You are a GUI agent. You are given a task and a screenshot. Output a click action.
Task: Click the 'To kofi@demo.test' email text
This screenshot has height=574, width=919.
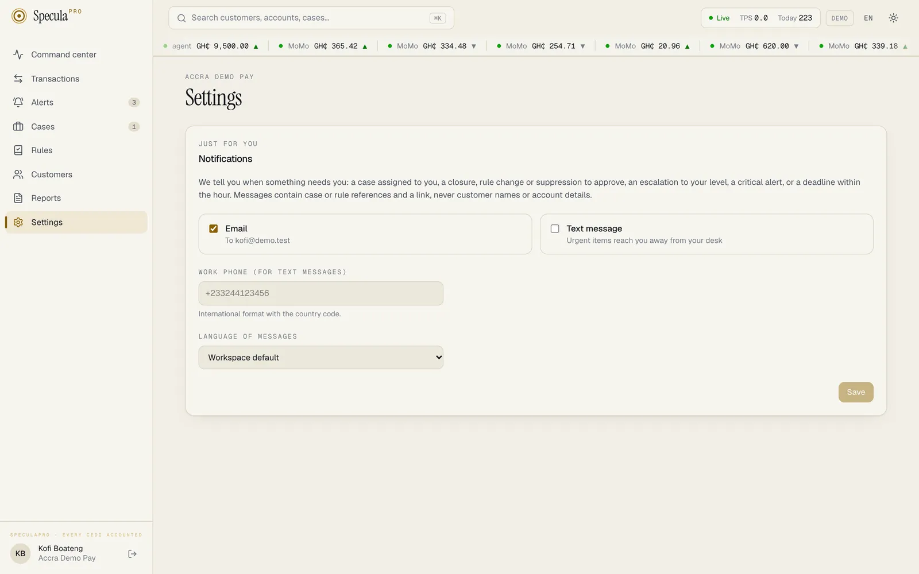pyautogui.click(x=258, y=241)
